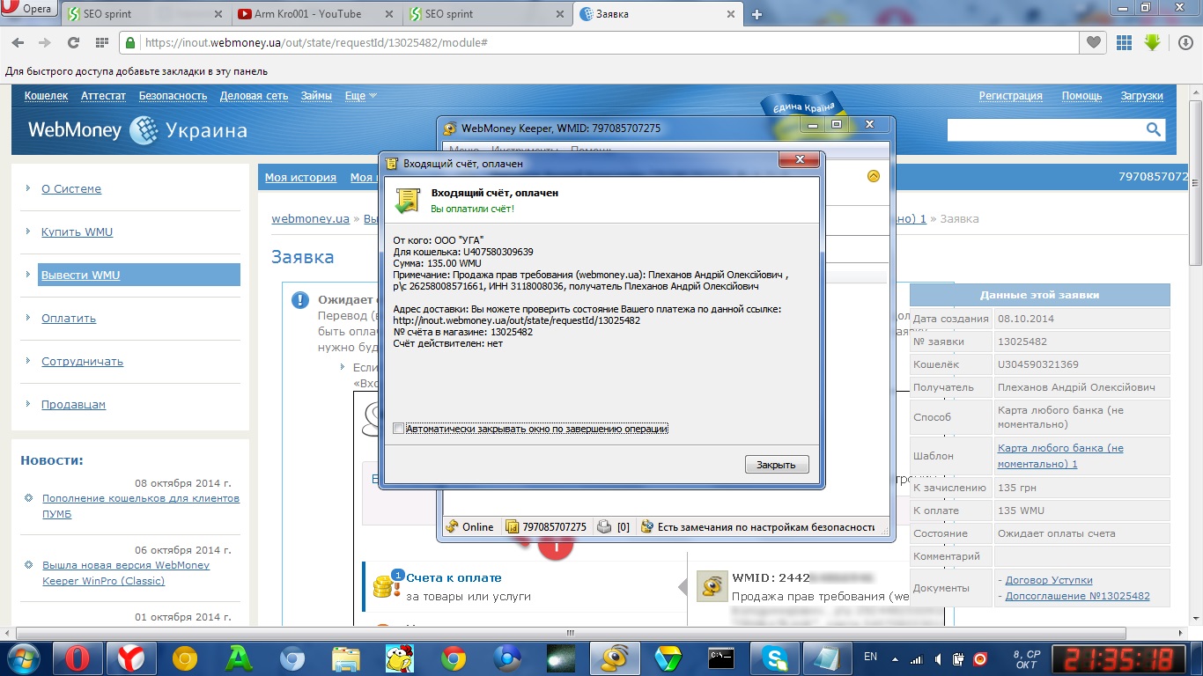Viewport: 1203px width, 676px height.
Task: Close the Заявка tab
Action: tap(730, 14)
